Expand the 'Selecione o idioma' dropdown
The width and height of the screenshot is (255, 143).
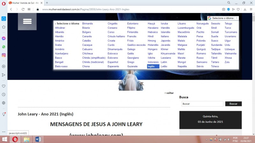pos(223,18)
